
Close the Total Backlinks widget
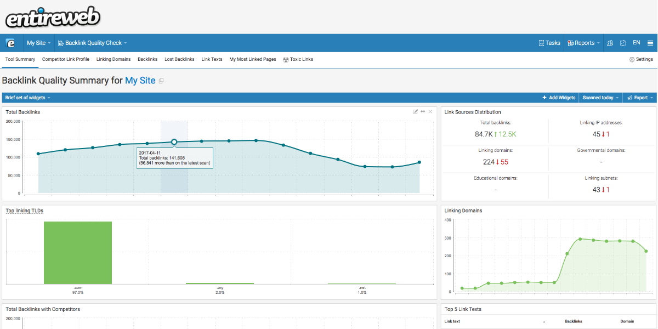click(x=430, y=112)
